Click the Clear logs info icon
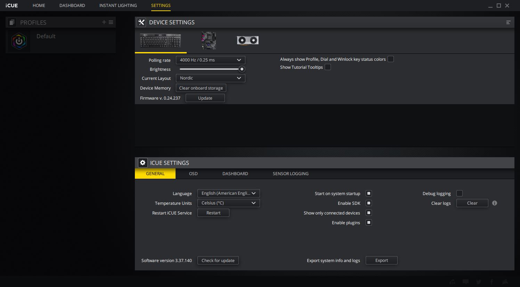This screenshot has height=287, width=520. 495,203
